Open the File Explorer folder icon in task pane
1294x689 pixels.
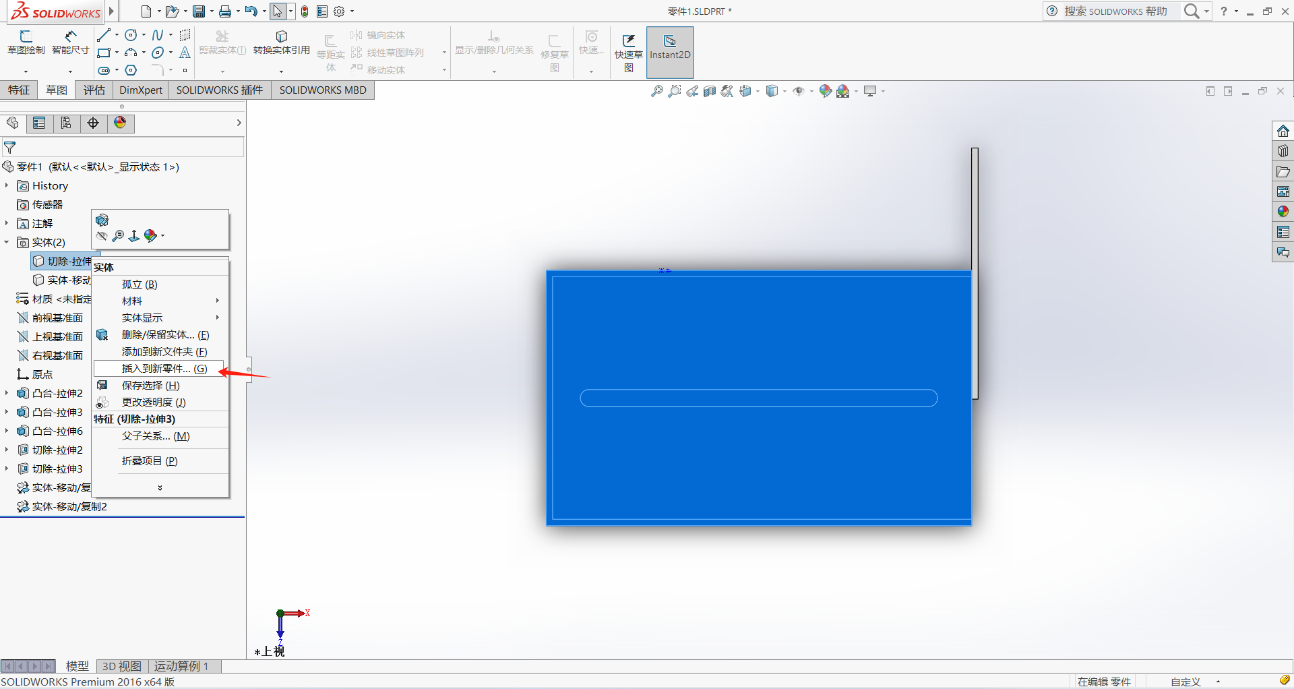[1283, 171]
